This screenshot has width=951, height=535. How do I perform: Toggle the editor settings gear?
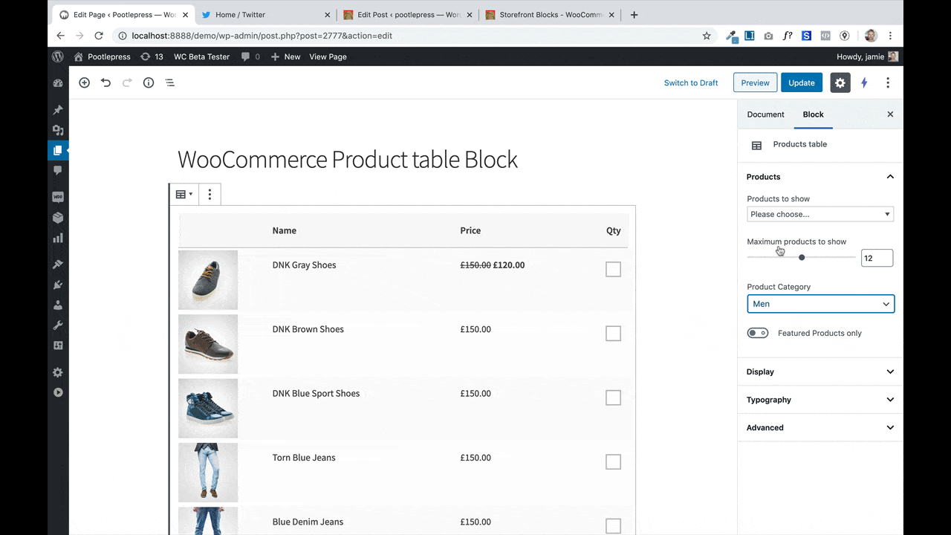[840, 82]
